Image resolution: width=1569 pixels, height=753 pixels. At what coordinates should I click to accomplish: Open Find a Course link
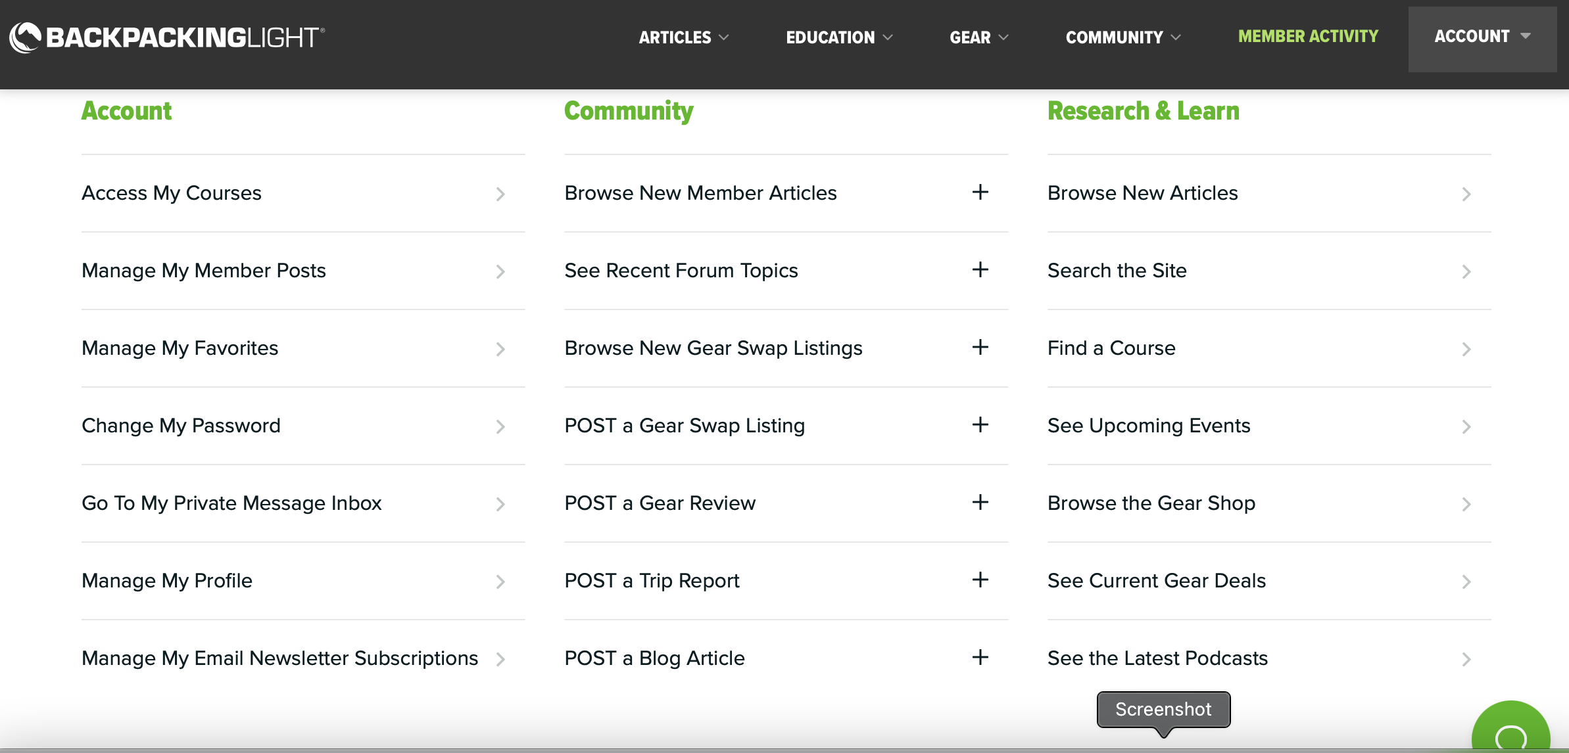point(1111,348)
